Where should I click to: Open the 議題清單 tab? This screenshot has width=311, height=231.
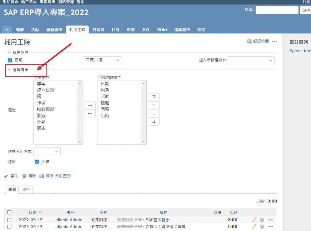pyautogui.click(x=54, y=30)
